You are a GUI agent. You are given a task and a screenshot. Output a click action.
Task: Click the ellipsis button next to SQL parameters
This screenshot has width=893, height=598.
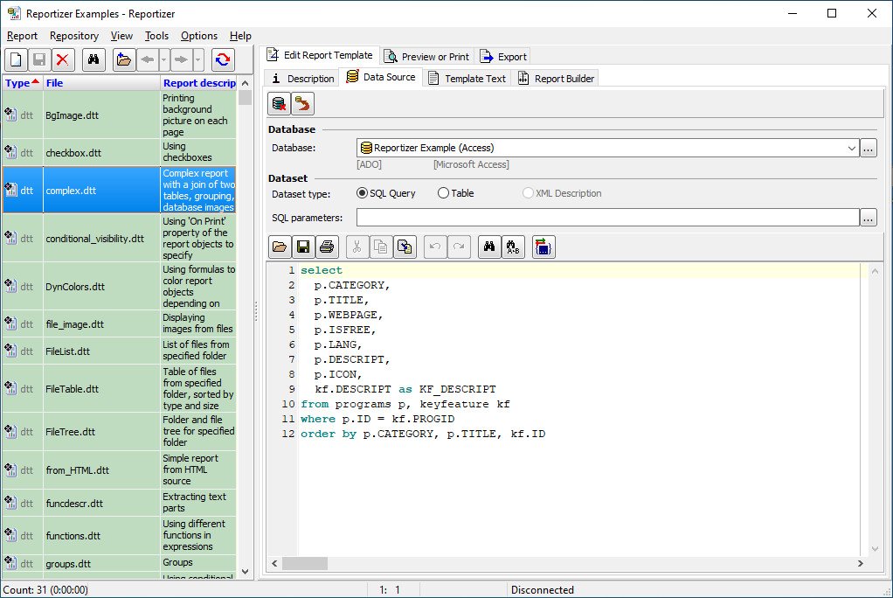coord(868,218)
